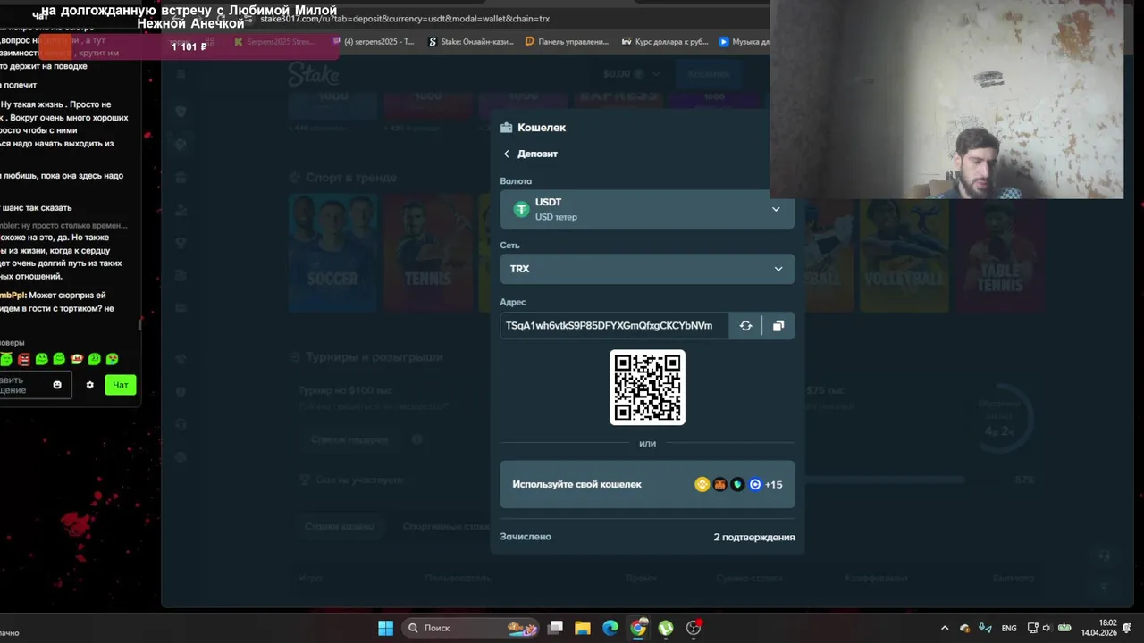Open the USDT currency dropdown

(647, 209)
